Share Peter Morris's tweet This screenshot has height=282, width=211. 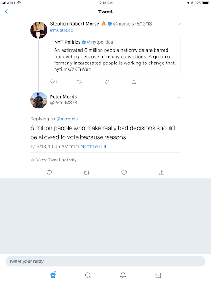[161, 173]
